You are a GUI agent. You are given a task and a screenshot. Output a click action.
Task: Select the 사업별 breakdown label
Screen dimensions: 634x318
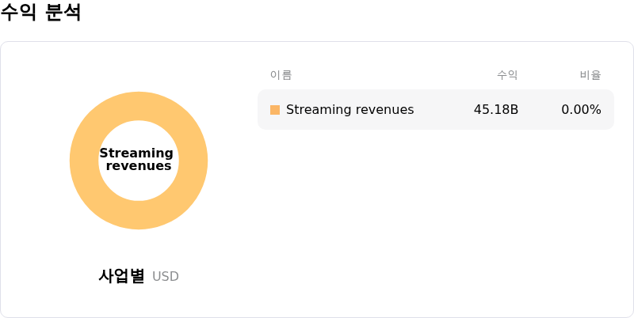[121, 276]
